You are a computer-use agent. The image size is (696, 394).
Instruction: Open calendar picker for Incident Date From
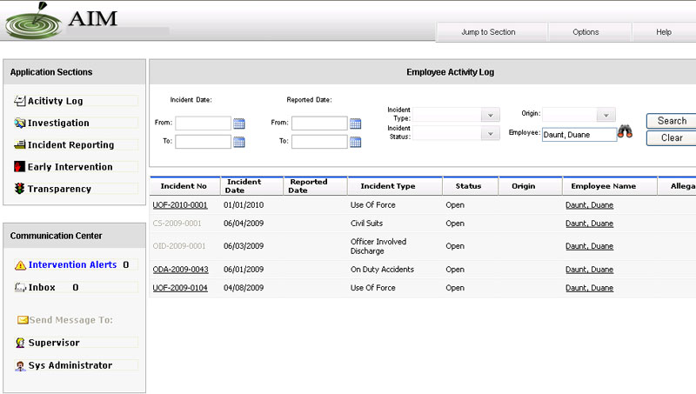[x=239, y=124]
